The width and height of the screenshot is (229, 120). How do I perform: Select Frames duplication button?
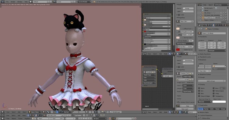click(206, 109)
